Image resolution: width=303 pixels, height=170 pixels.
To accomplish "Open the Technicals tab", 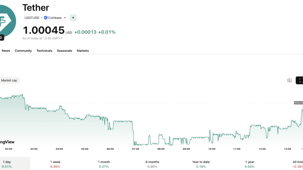I will click(x=44, y=51).
